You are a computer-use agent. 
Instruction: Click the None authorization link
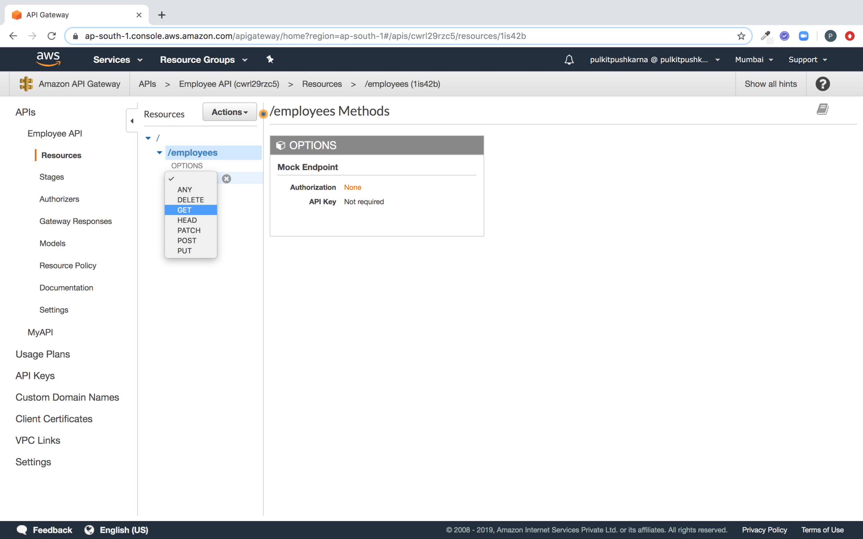[352, 187]
